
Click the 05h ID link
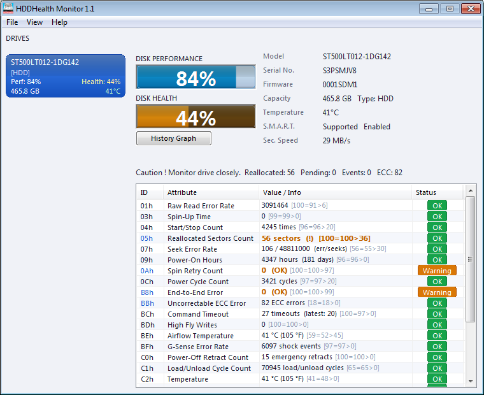[146, 238]
